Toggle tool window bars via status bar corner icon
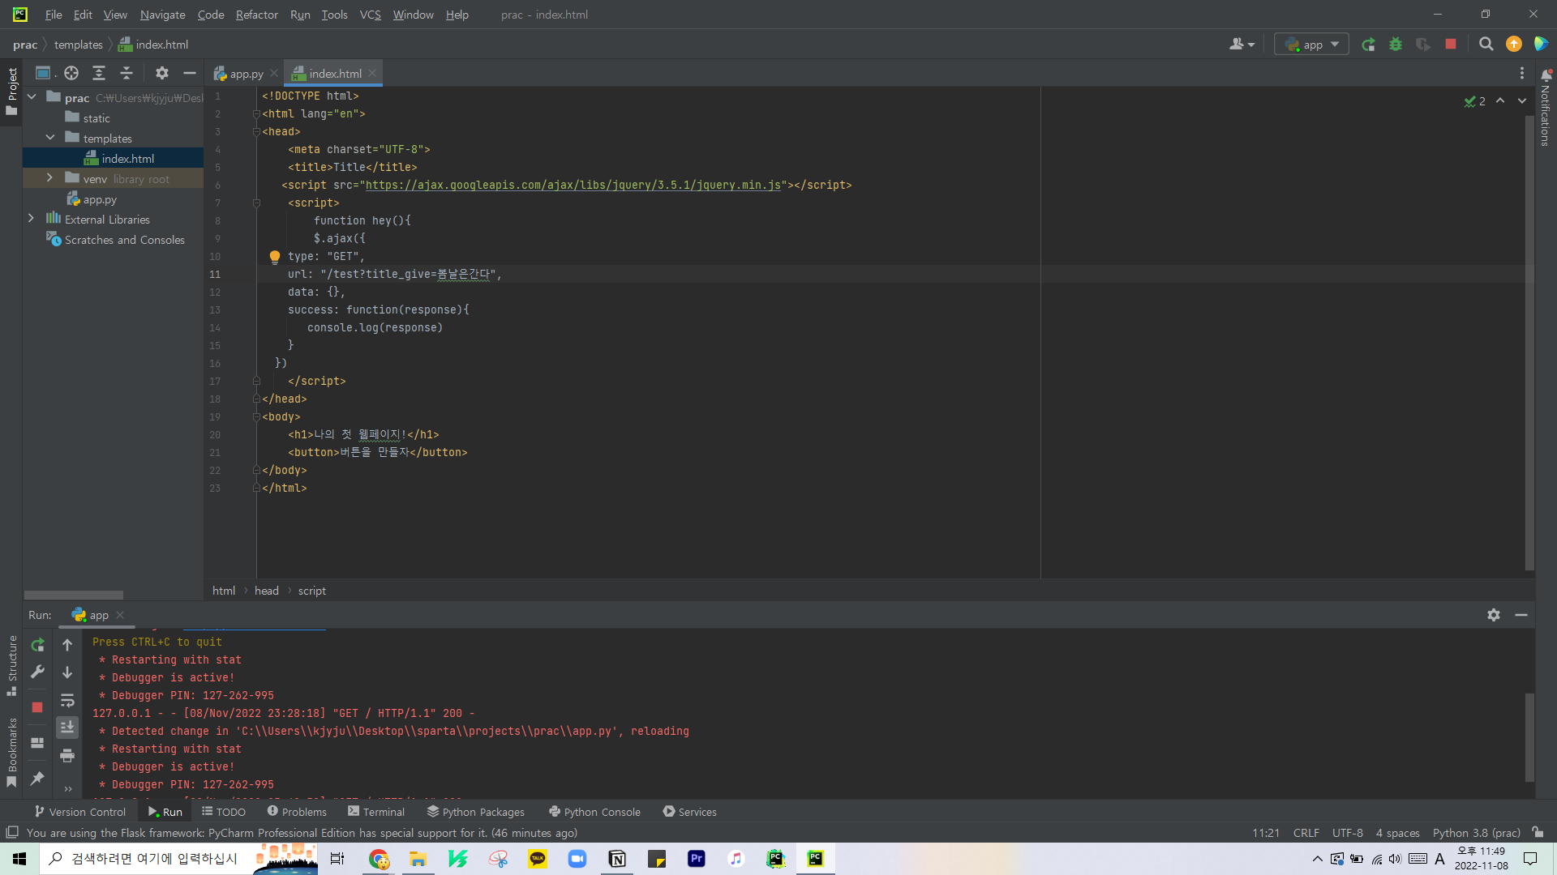Screen dimensions: 1557x875 pos(12,832)
